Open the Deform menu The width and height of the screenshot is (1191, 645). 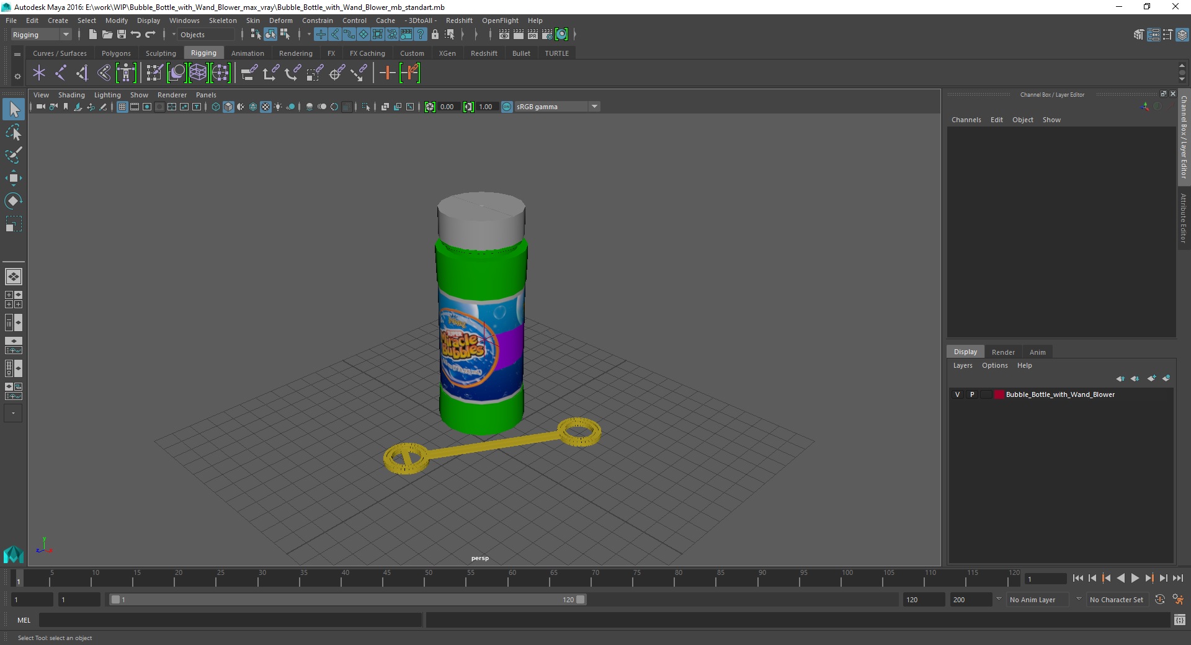[280, 20]
